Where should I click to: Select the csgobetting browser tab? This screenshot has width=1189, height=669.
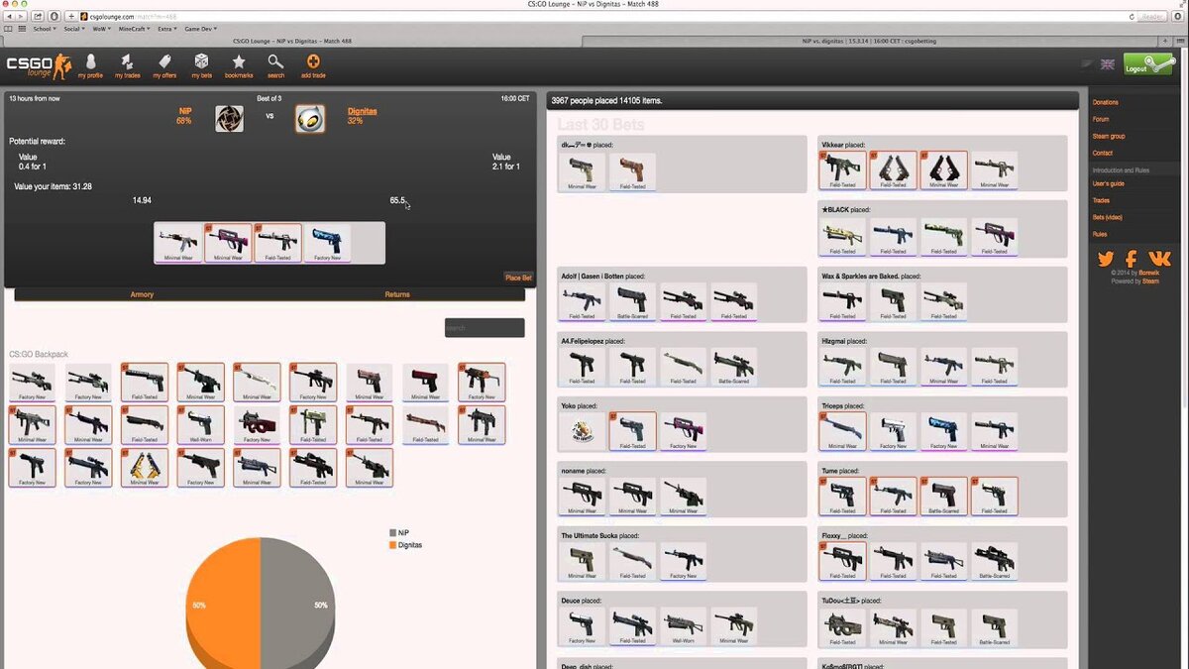(x=870, y=42)
